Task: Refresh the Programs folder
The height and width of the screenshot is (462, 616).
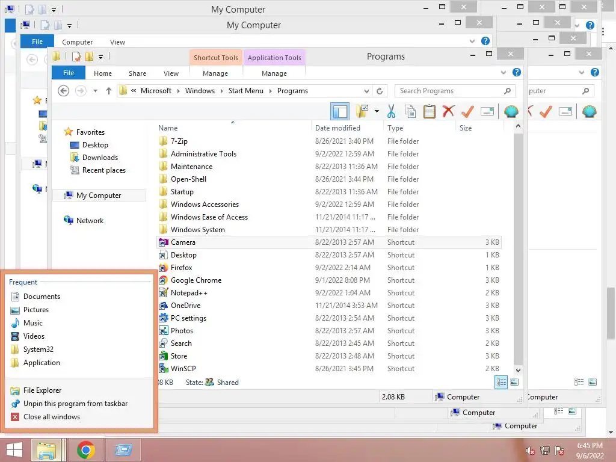Action: point(380,91)
